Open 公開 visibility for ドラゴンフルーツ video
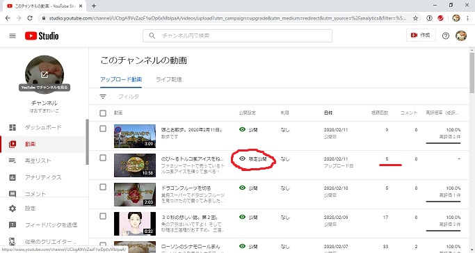This screenshot has width=475, height=253. pyautogui.click(x=248, y=188)
